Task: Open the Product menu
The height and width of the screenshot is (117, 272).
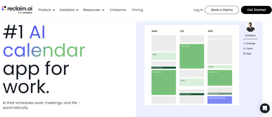Action: click(47, 10)
